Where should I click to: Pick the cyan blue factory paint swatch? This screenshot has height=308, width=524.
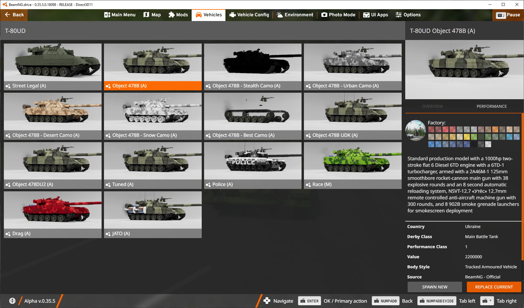[x=509, y=137]
